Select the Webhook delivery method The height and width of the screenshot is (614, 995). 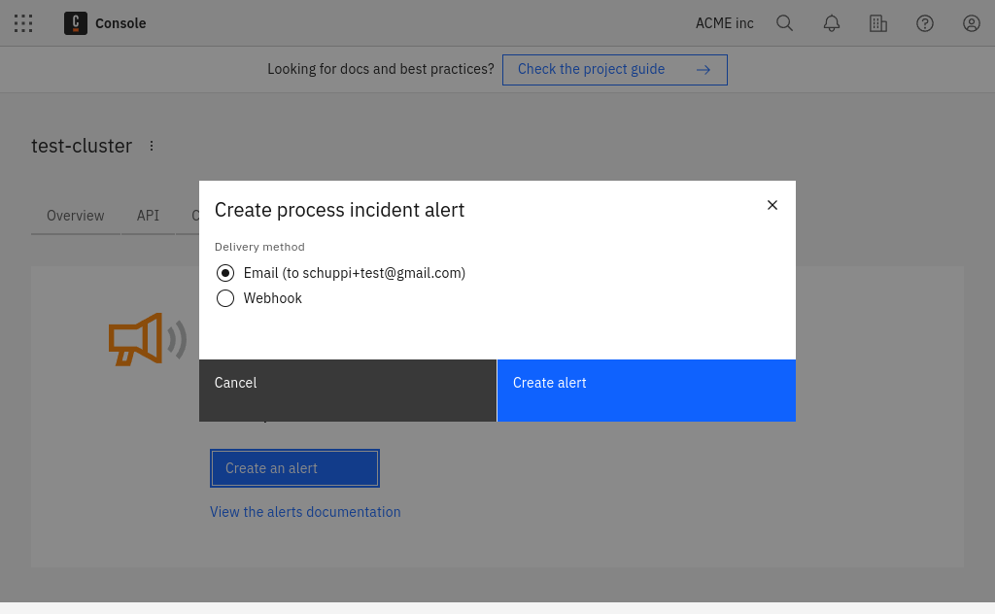tap(225, 298)
